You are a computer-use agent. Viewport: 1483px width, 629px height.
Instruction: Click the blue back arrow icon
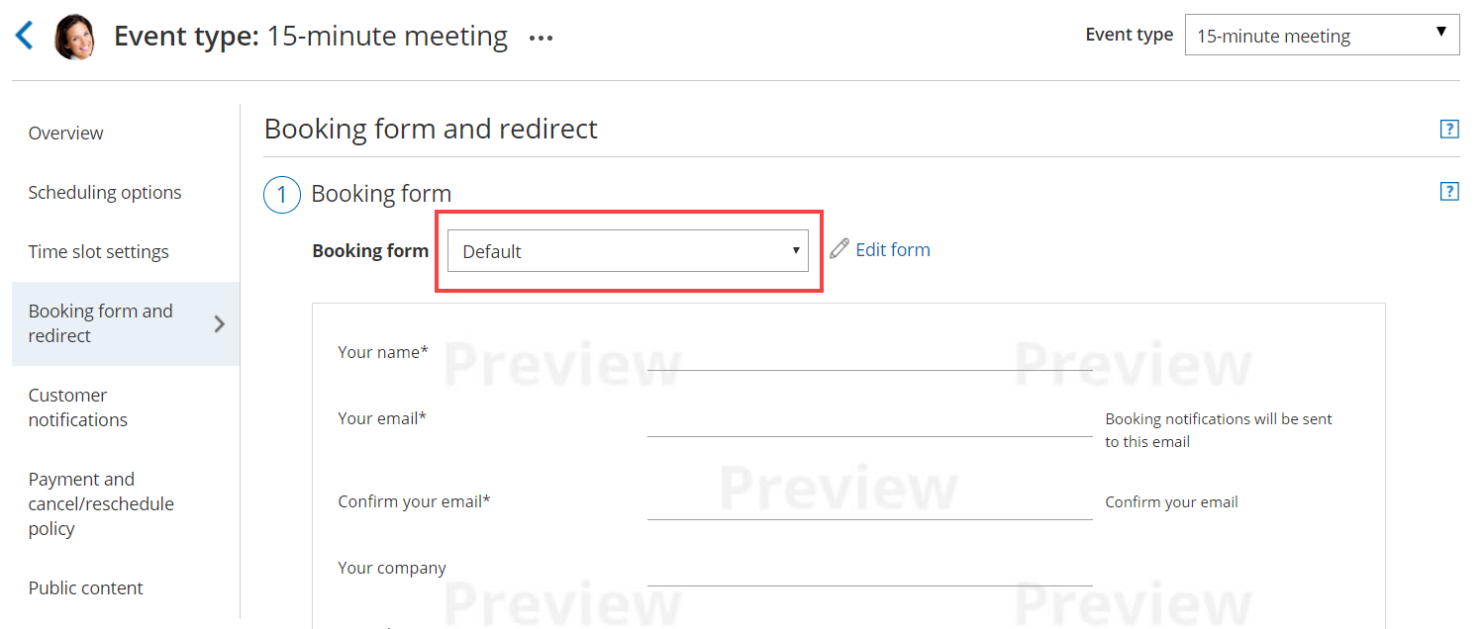[25, 37]
